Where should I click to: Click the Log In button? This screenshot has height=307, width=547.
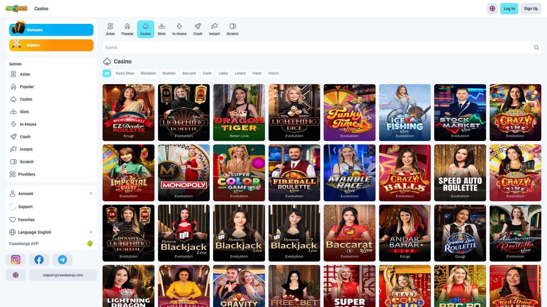509,9
